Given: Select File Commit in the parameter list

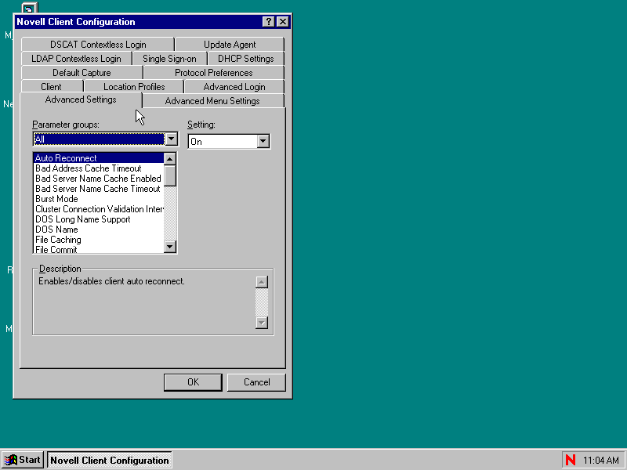Looking at the screenshot, I should click(x=99, y=249).
